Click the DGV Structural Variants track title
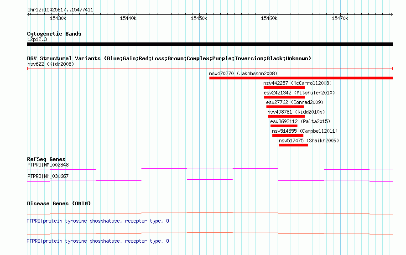This screenshot has height=255, width=406. (x=169, y=58)
